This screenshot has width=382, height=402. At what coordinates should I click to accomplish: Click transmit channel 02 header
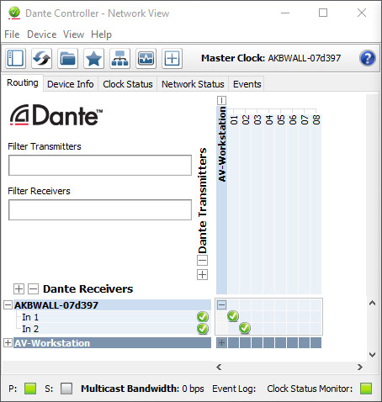click(246, 119)
